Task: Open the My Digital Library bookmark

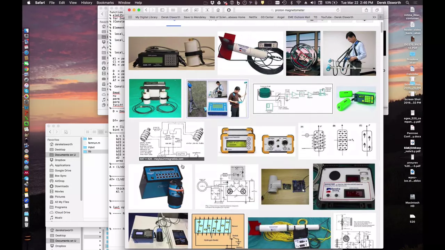Action: click(x=146, y=17)
